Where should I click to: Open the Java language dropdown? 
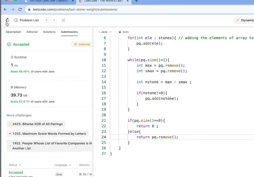point(105,32)
